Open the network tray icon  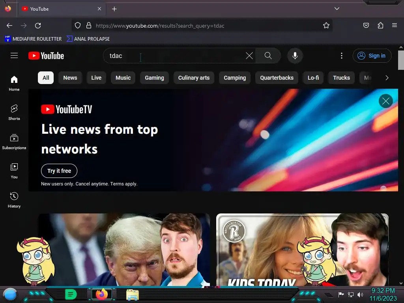coord(351,294)
